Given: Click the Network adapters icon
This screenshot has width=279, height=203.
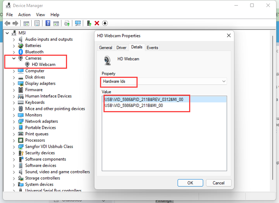Looking at the screenshot, I should tap(21, 121).
